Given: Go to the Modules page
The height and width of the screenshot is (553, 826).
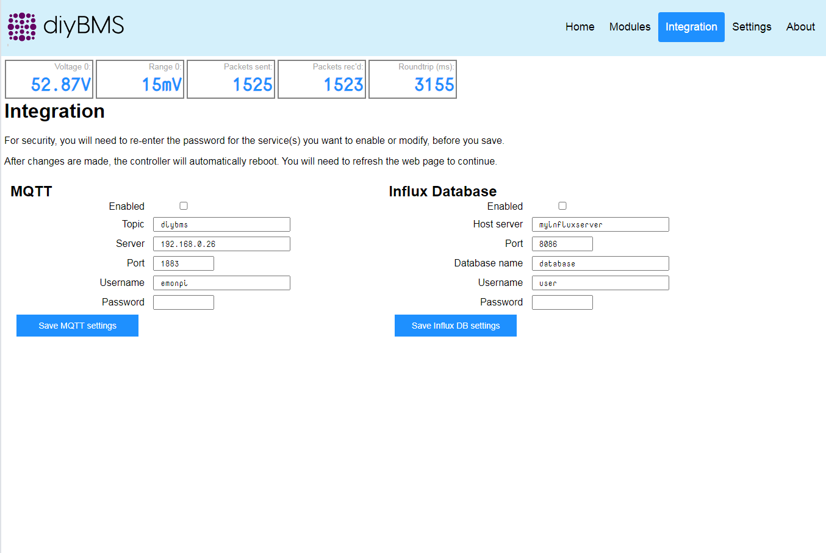Looking at the screenshot, I should tap(630, 27).
